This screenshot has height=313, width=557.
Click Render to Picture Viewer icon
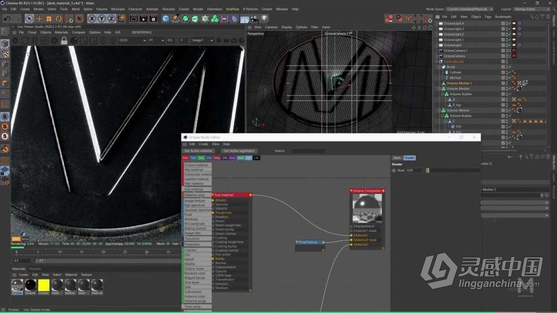click(143, 19)
